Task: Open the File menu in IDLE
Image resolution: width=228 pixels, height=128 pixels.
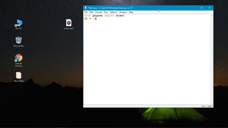Action: (x=86, y=12)
